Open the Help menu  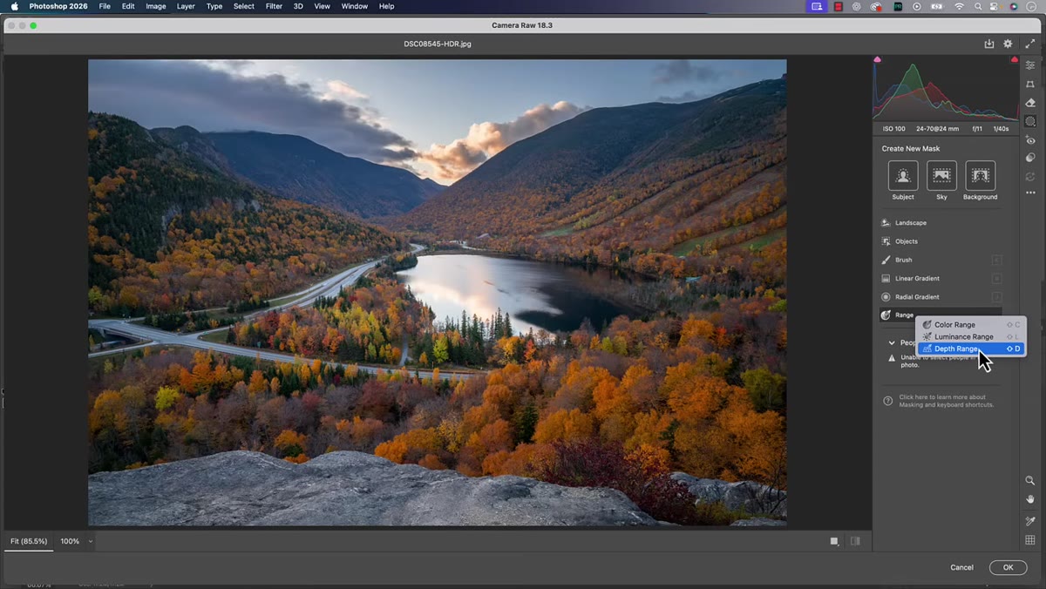pos(386,6)
